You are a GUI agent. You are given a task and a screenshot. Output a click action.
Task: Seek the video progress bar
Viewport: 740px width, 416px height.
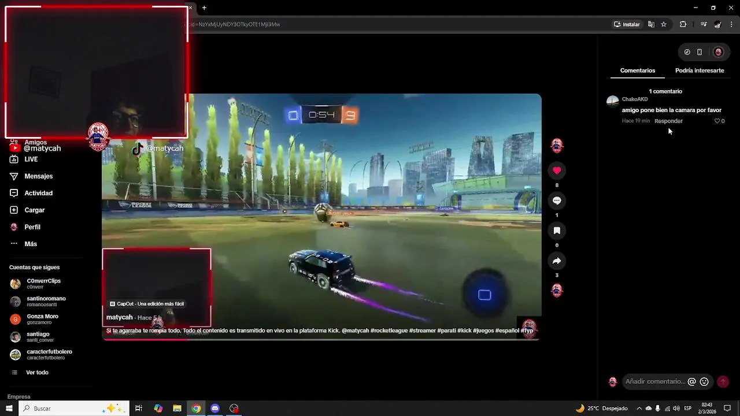[x=321, y=339]
